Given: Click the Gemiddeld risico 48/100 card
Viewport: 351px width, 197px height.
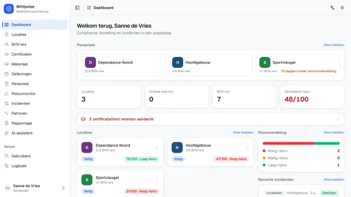Looking at the screenshot, I should pos(312,96).
